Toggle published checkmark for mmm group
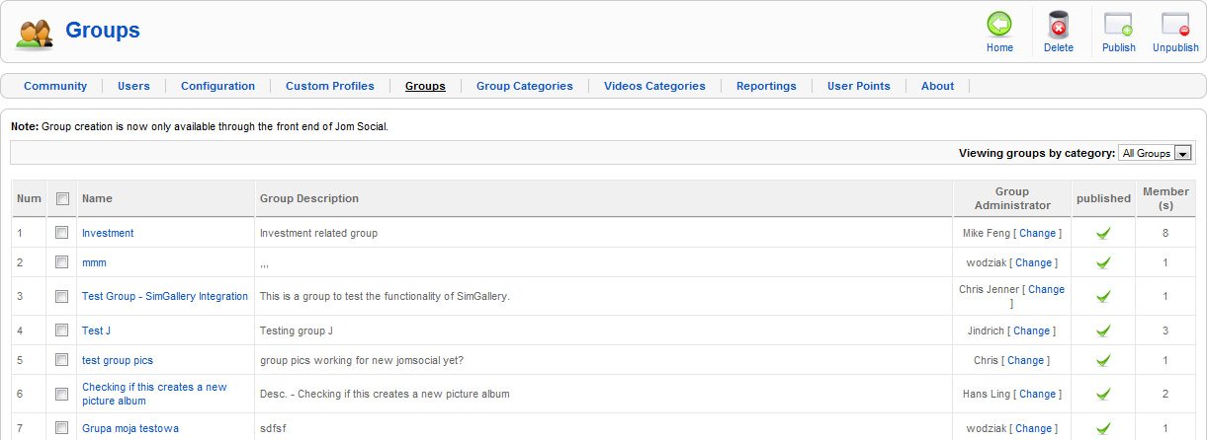 (x=1103, y=262)
